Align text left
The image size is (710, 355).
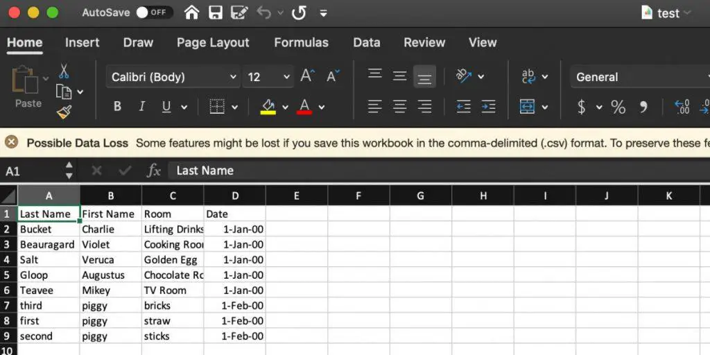pos(374,107)
